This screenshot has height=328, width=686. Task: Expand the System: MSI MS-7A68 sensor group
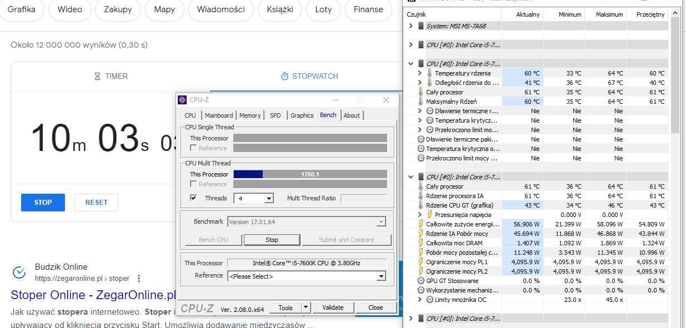tap(410, 26)
